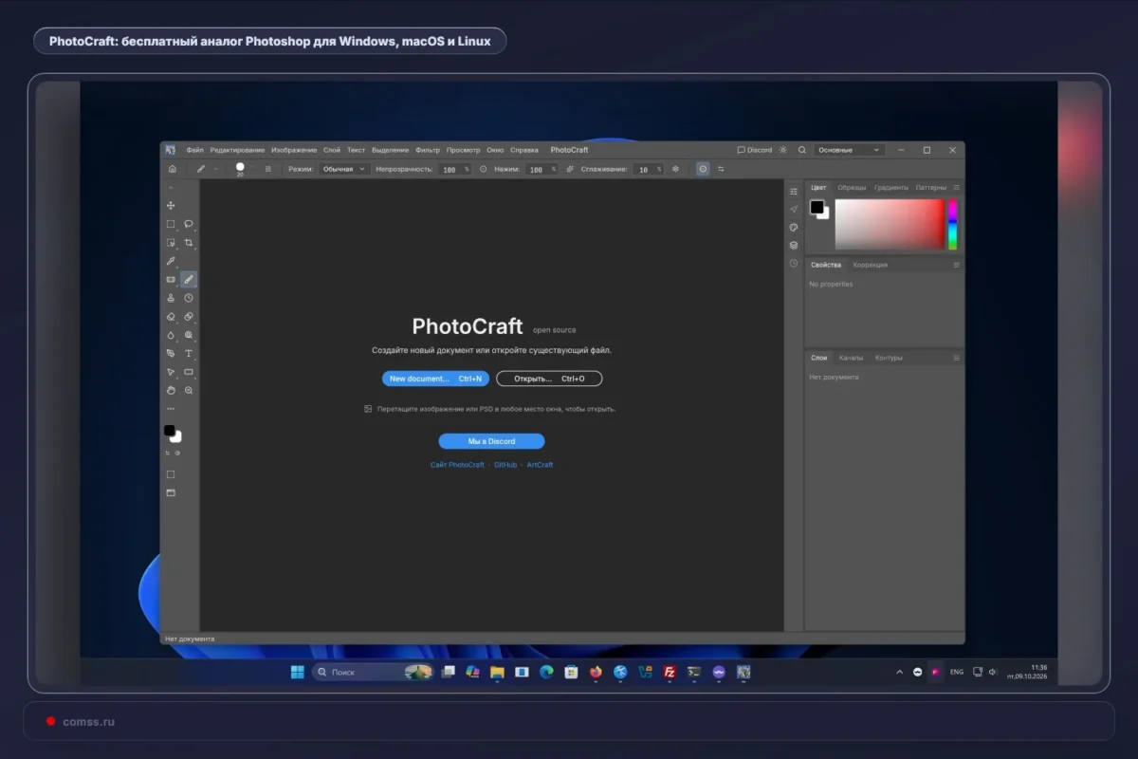Select the History Brush tool
The width and height of the screenshot is (1138, 759).
pyautogui.click(x=189, y=298)
